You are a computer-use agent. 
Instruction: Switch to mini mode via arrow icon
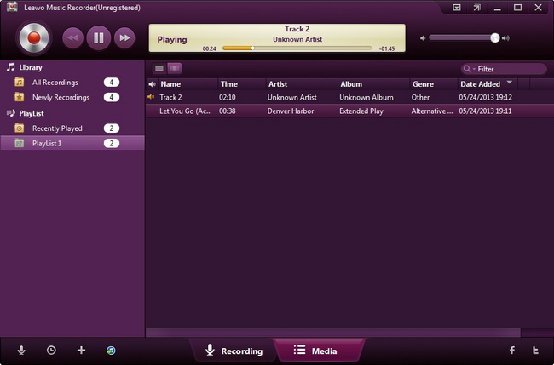(477, 8)
